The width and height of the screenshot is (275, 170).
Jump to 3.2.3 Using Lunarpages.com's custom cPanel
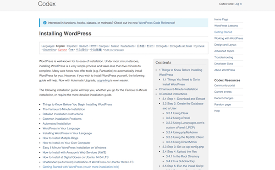[x=185, y=125]
